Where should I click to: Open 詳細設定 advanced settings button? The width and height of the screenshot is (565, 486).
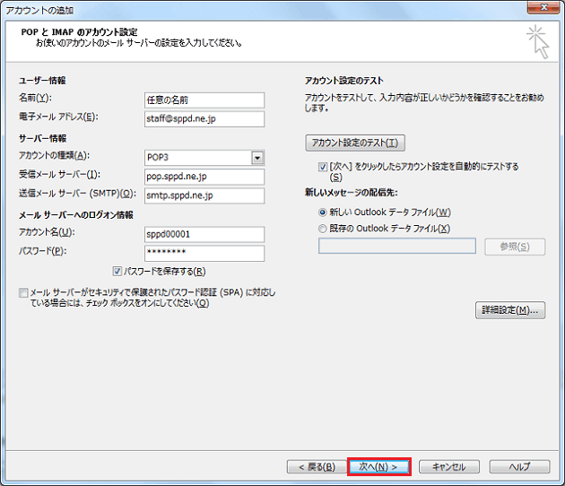pos(509,310)
